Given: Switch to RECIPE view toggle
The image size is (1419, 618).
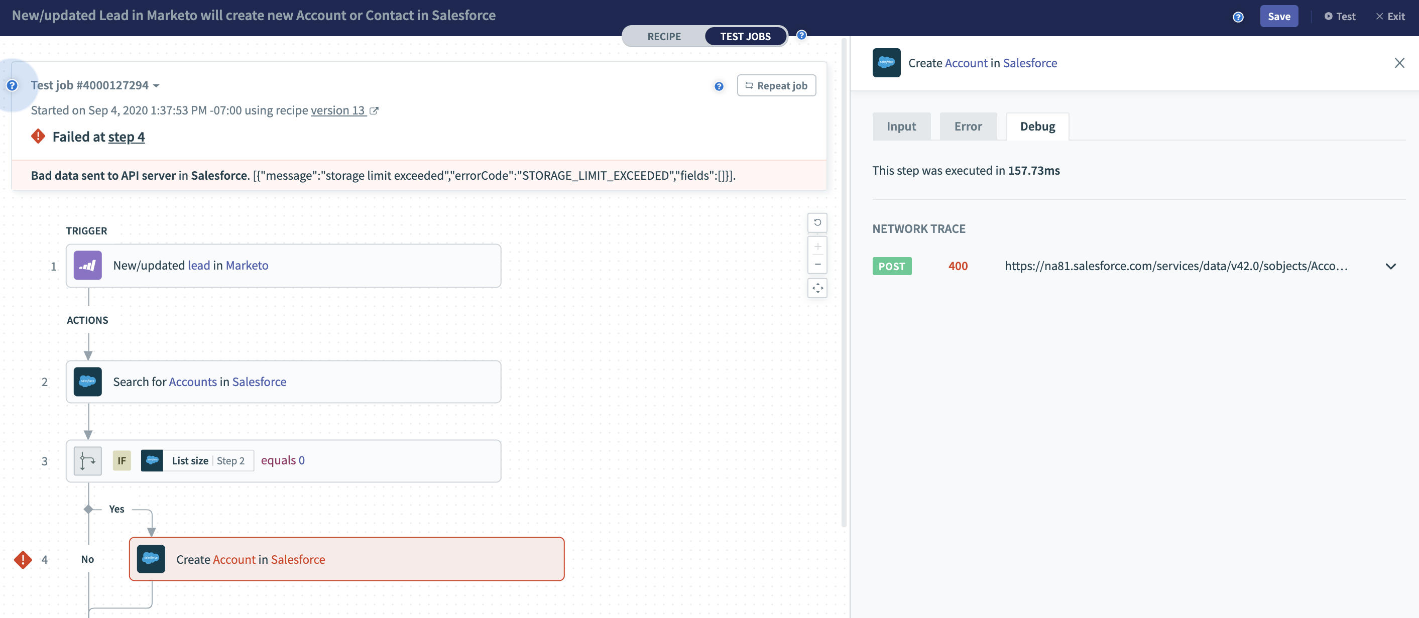Looking at the screenshot, I should click(x=664, y=36).
